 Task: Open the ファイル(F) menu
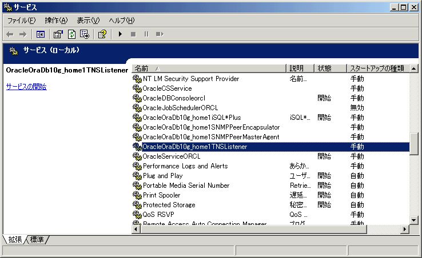point(21,21)
